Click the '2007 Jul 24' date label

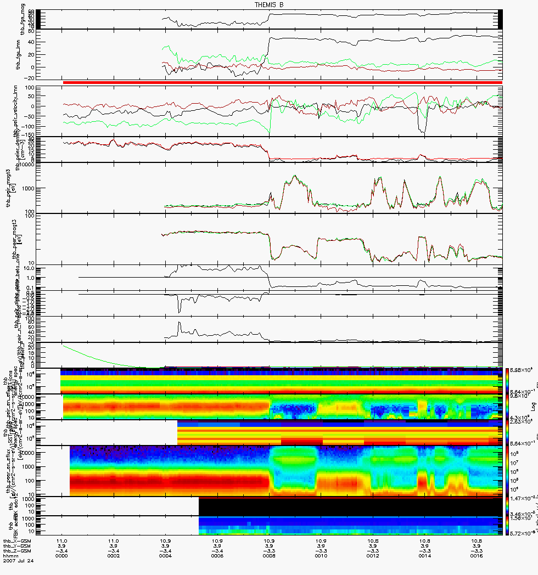[x=17, y=560]
